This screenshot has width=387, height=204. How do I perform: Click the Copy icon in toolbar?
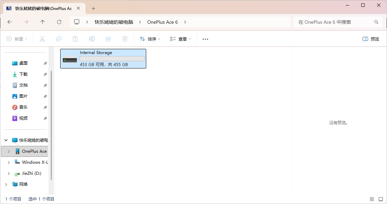pyautogui.click(x=59, y=39)
